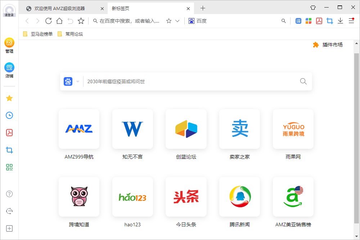Open the 插件市场 plugin market link
The width and height of the screenshot is (360, 240).
pyautogui.click(x=328, y=45)
